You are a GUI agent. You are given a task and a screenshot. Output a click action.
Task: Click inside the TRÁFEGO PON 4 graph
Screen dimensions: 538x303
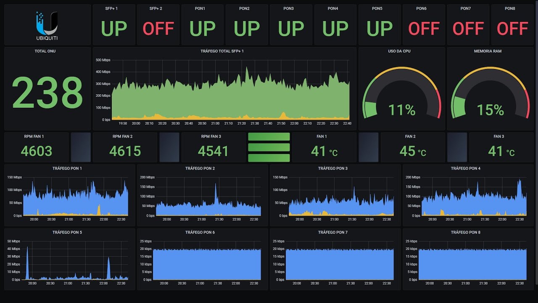[x=474, y=197]
